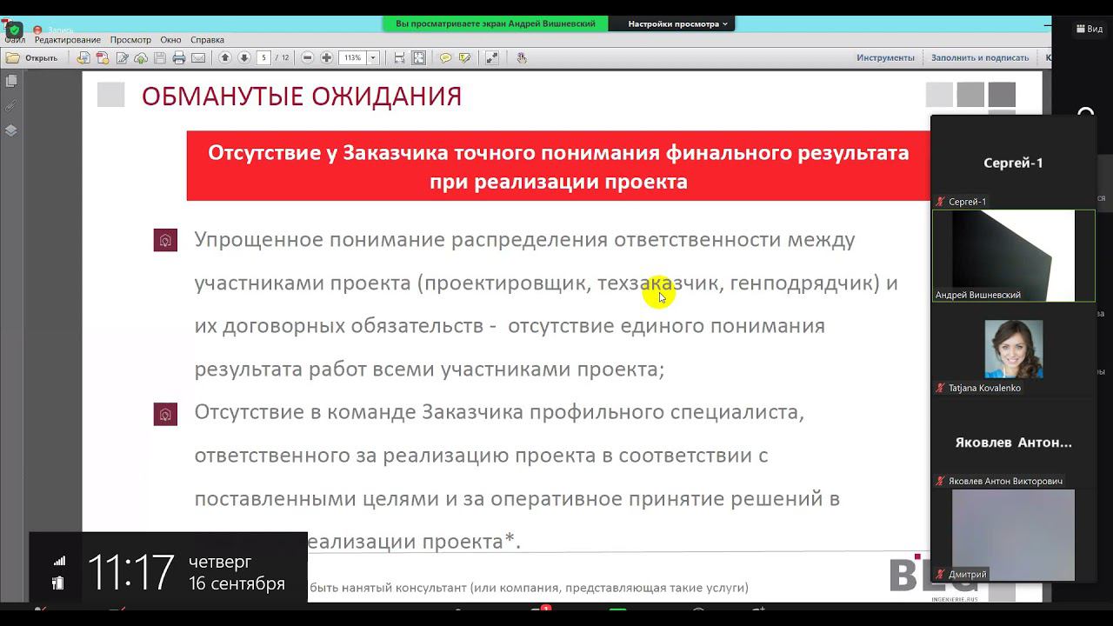
Task: Click the slide title ОБМАНУТЫЕ ОЖИДАНИЯ
Action: point(302,97)
